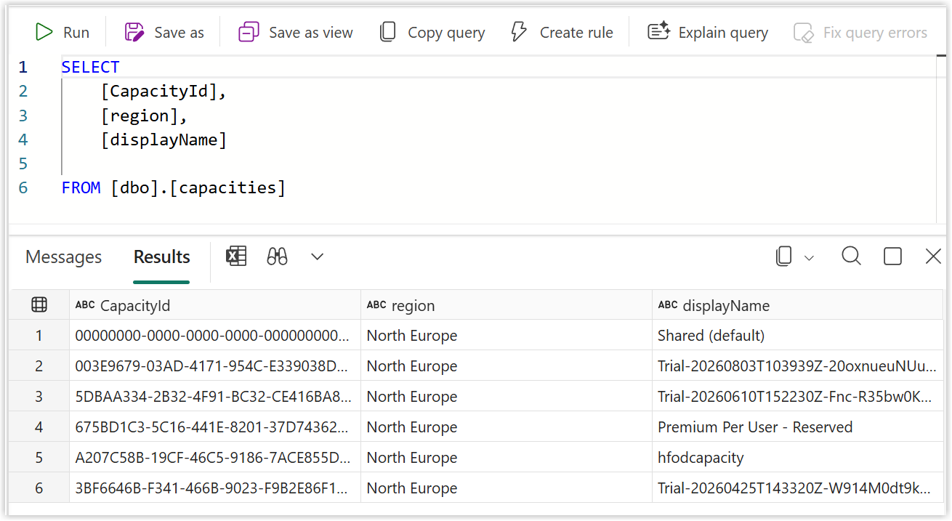Select the Results tab
952x521 pixels.
(161, 257)
